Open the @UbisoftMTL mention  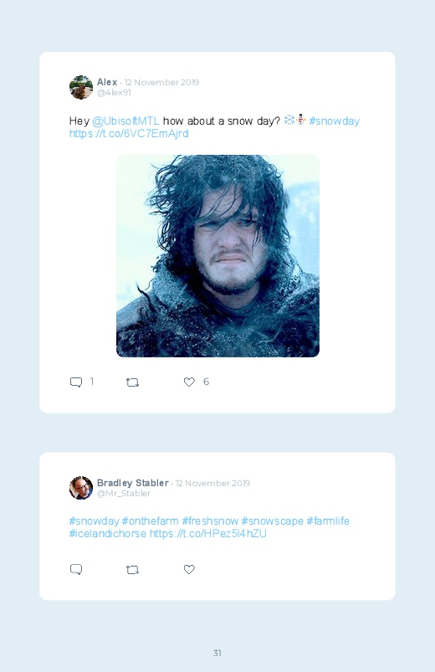point(125,121)
